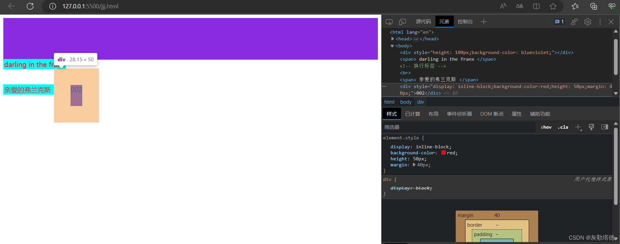Select the div breadcrumb
Viewport: 620px width, 244px height.
tap(420, 102)
